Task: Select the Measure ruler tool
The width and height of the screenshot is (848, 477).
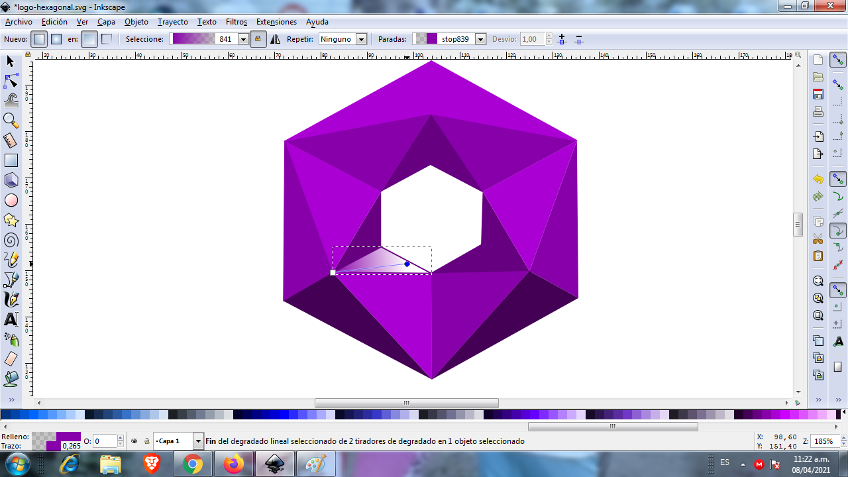Action: [11, 140]
